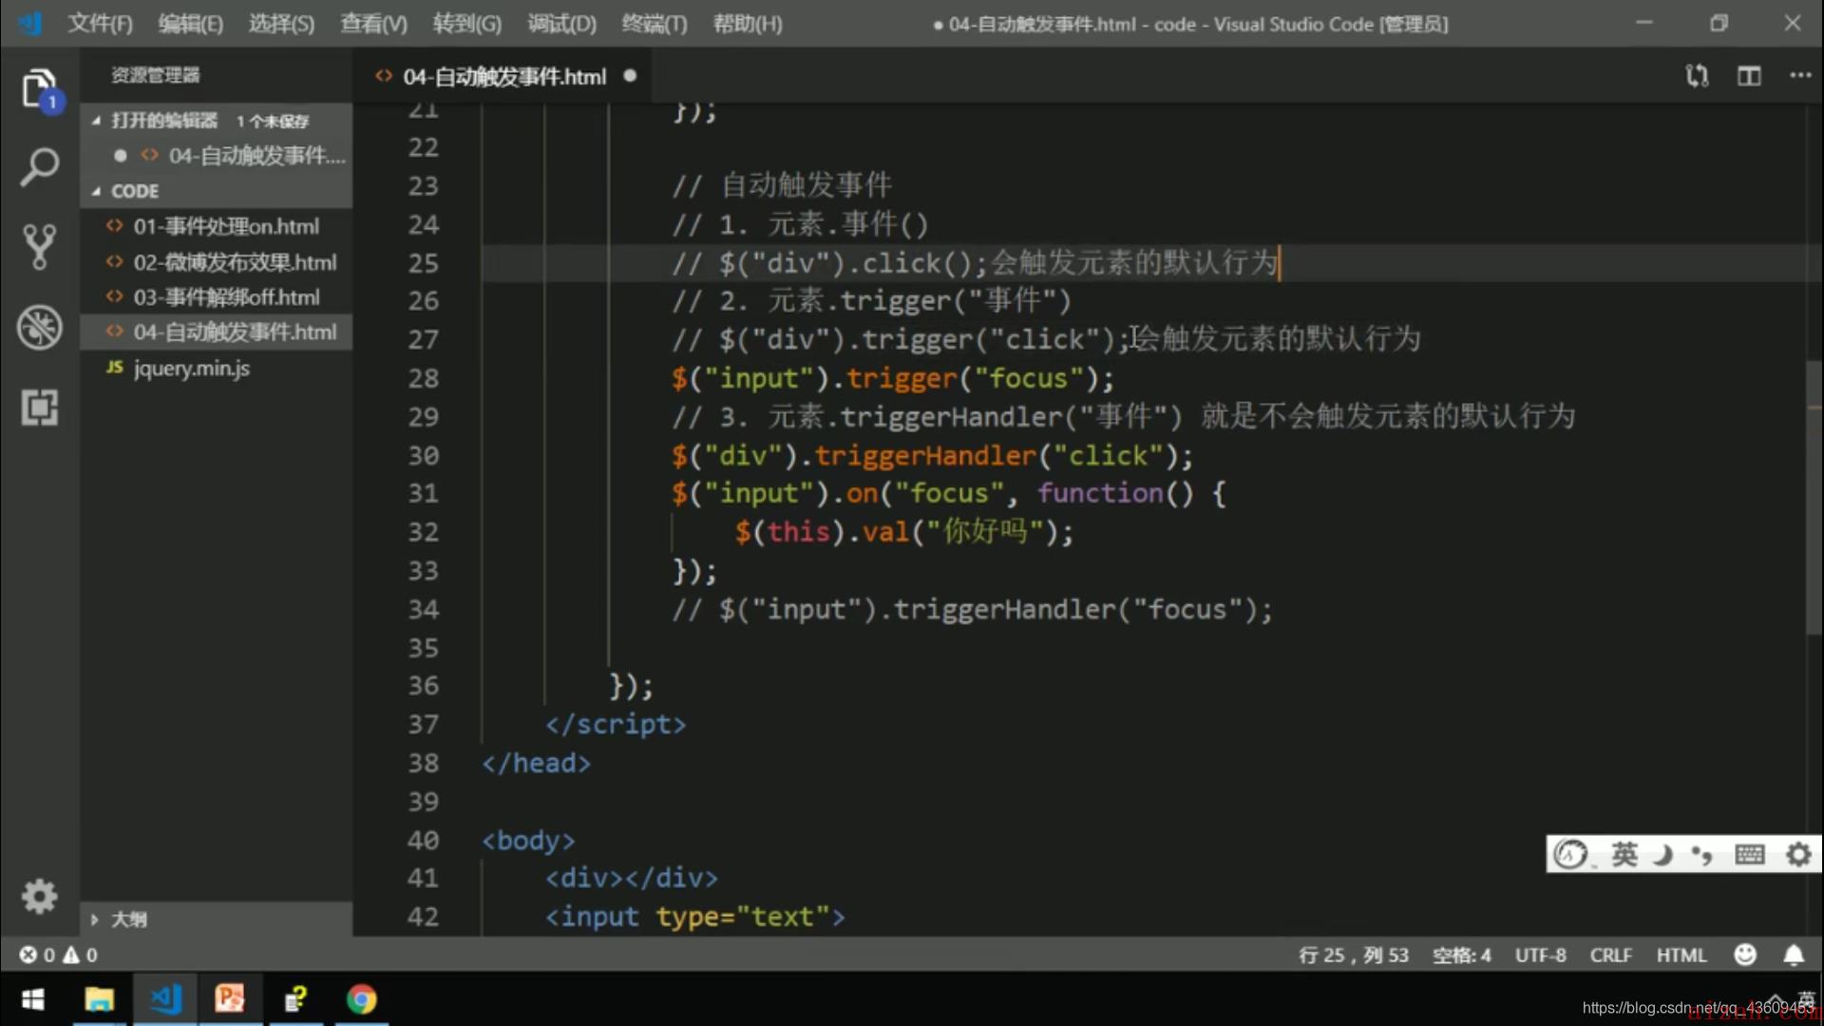Viewport: 1824px width, 1026px height.
Task: Open PowerPoint from the taskbar
Action: 229,999
